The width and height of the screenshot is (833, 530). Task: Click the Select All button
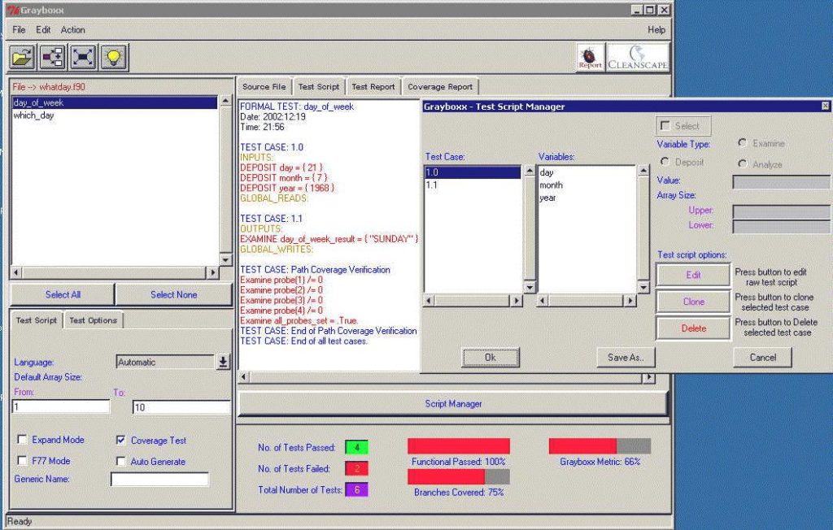pos(63,294)
